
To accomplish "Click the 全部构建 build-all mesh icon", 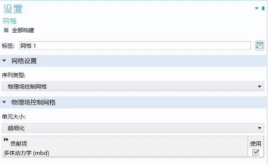I will click(6, 30).
